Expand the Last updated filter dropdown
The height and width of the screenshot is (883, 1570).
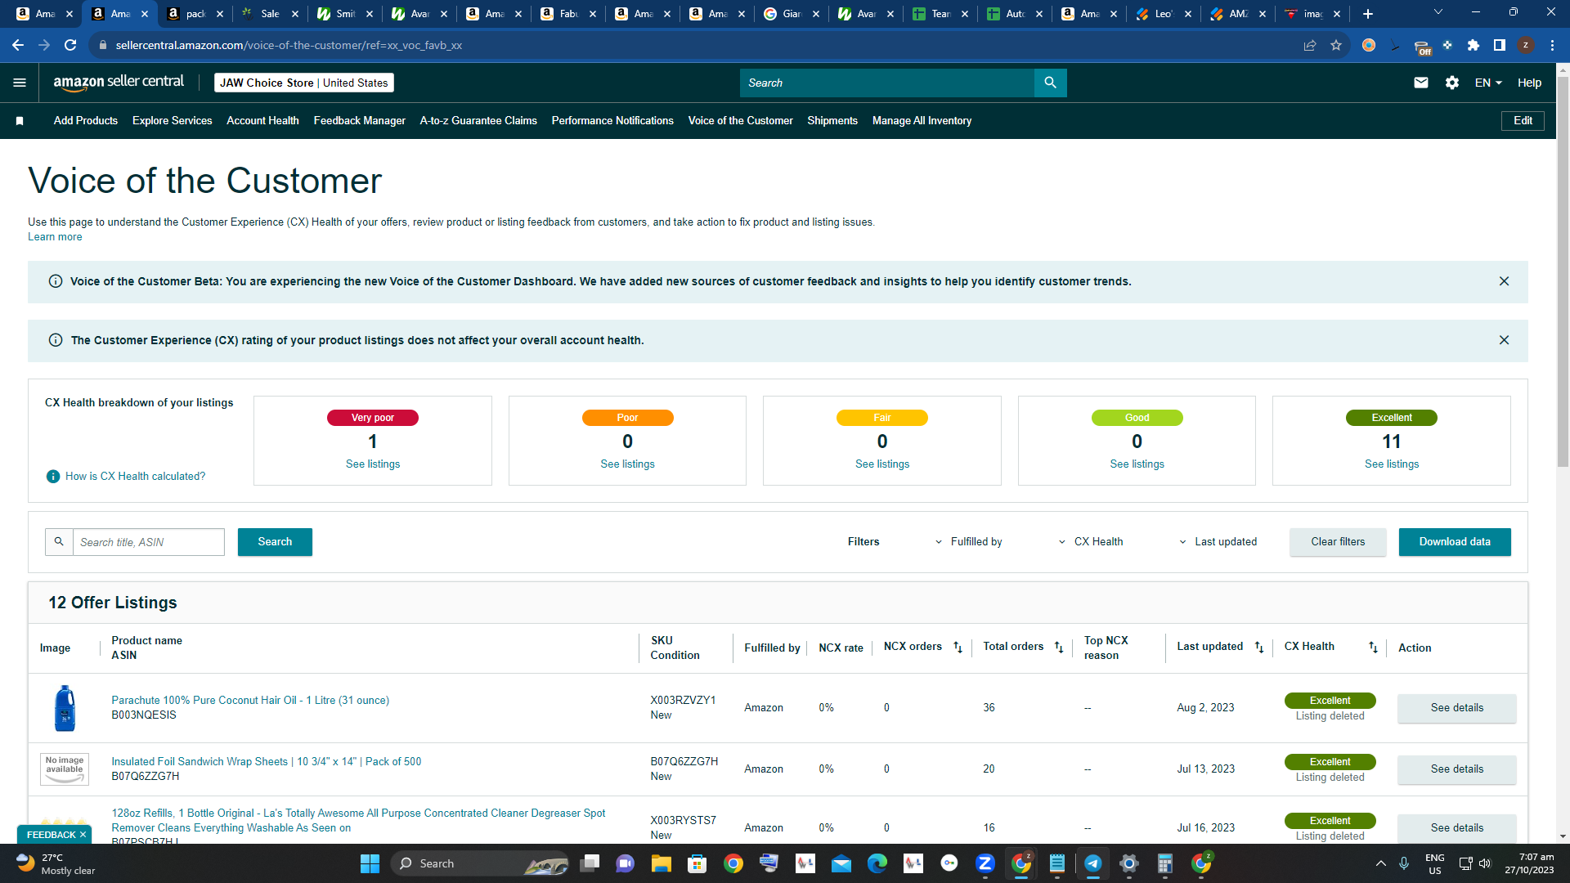coord(1218,542)
